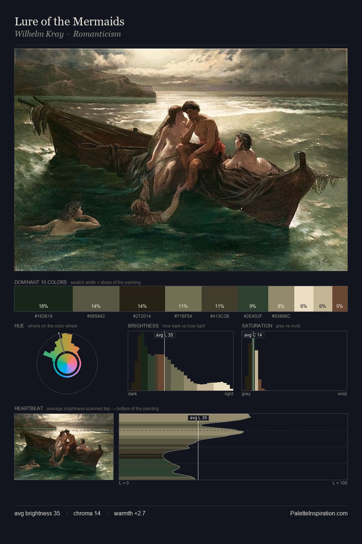Viewport: 362px width, 544px height.
Task: Click the hex code text '#162619'
Action: [43, 316]
